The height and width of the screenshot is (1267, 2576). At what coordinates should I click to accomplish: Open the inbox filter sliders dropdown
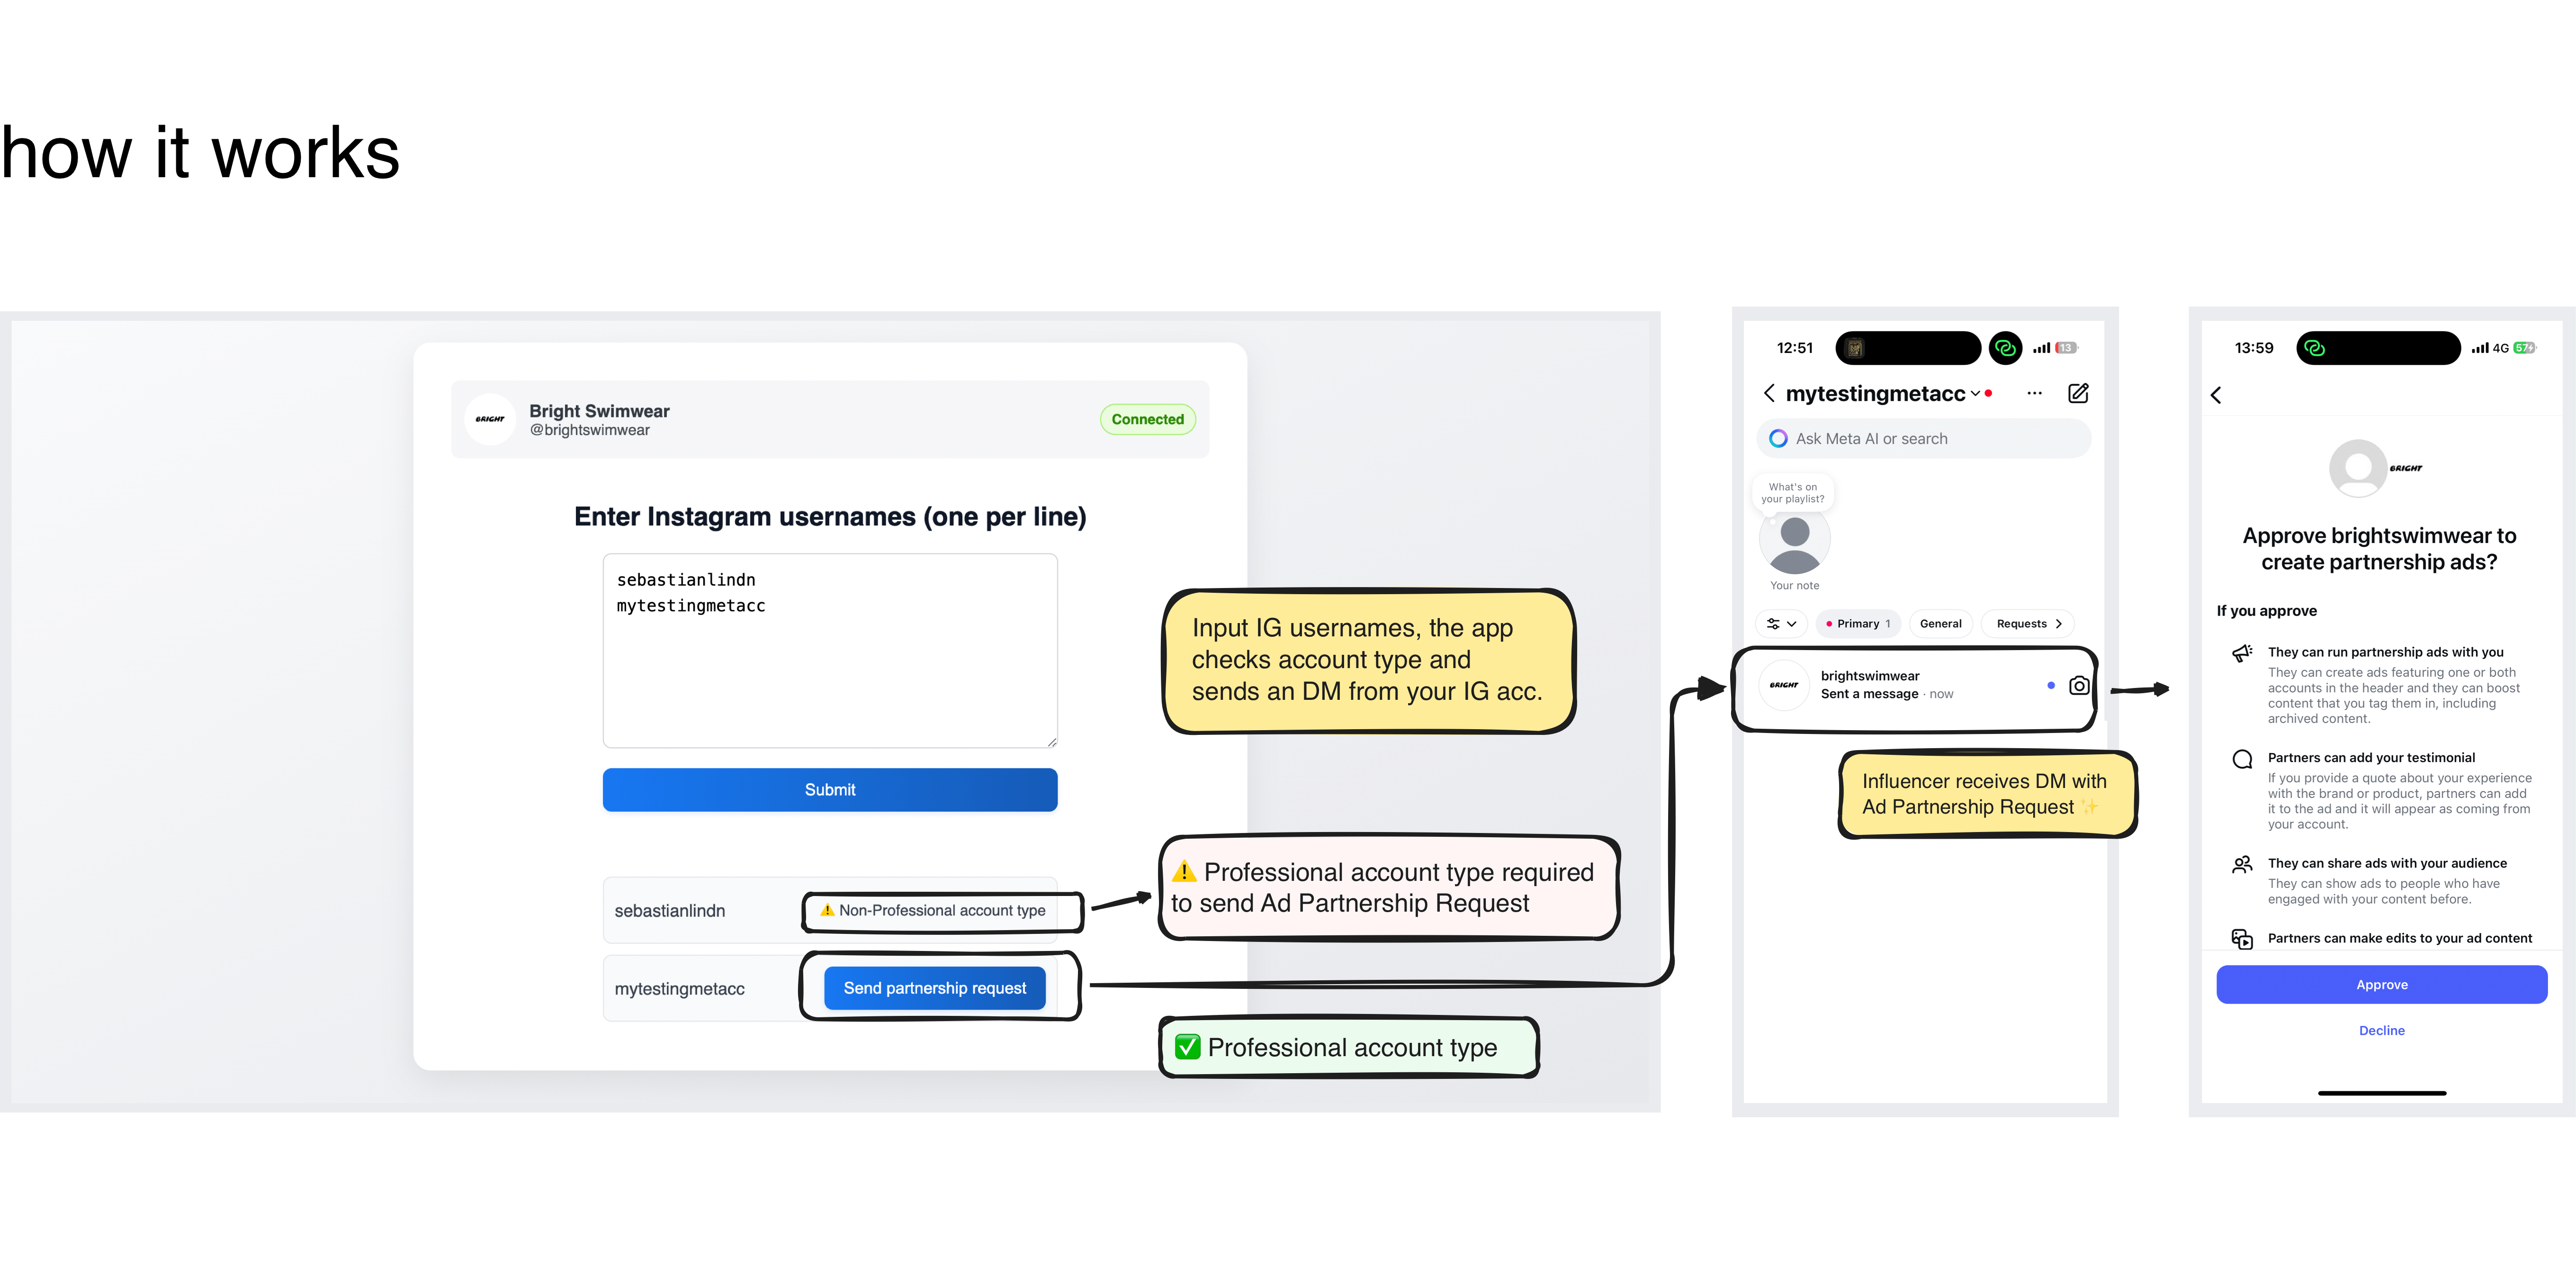(x=1781, y=624)
